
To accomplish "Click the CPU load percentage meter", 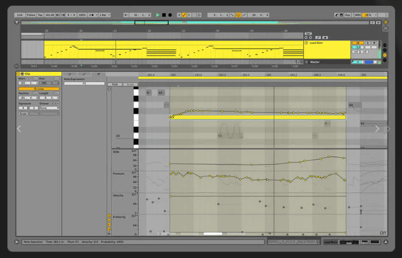I will point(369,15).
